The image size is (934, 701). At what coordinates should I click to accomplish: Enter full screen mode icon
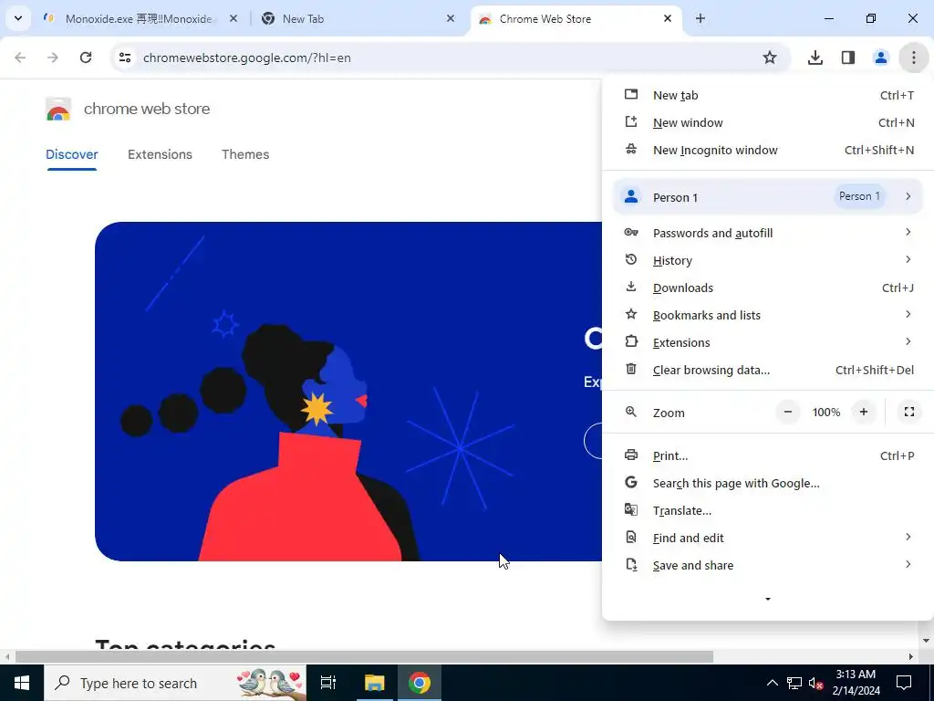(909, 412)
